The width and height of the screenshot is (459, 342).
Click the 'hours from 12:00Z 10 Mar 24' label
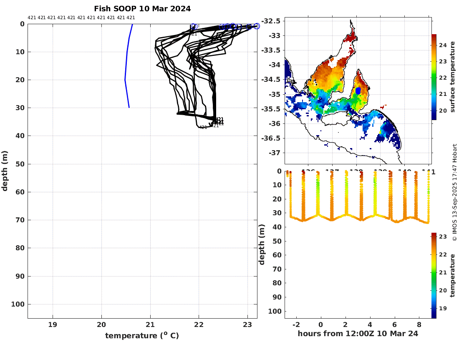point(358,334)
